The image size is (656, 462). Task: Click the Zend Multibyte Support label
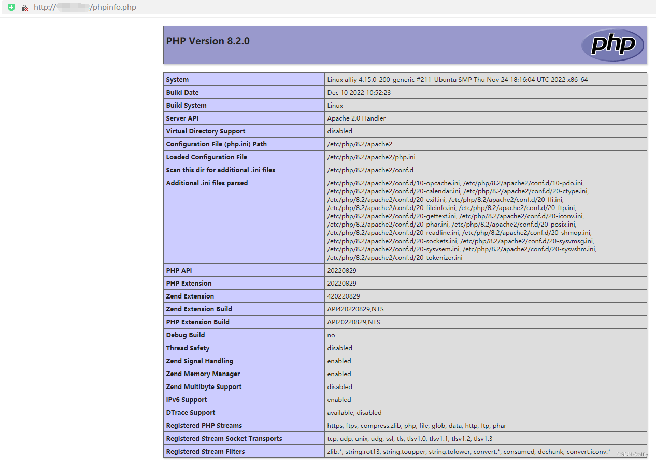(x=204, y=387)
